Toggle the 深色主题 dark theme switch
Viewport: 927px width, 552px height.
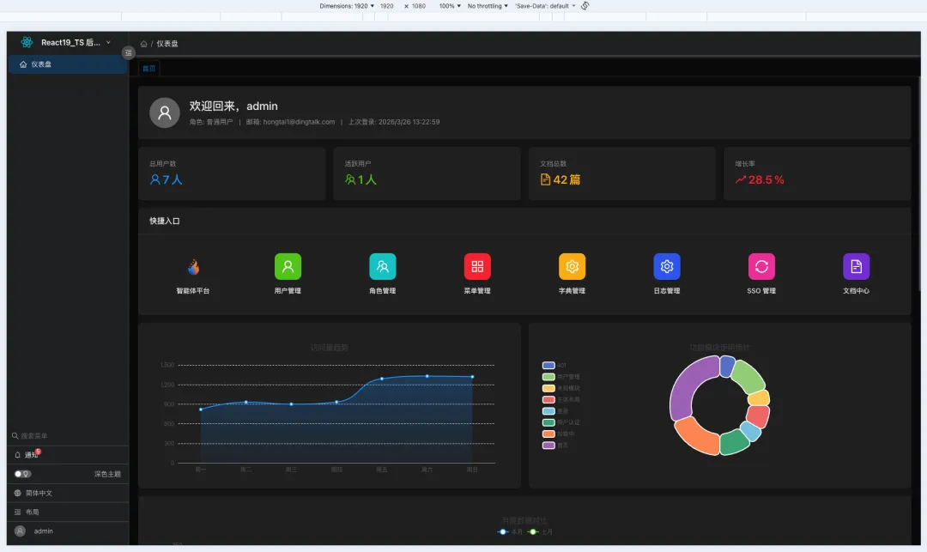coord(22,474)
